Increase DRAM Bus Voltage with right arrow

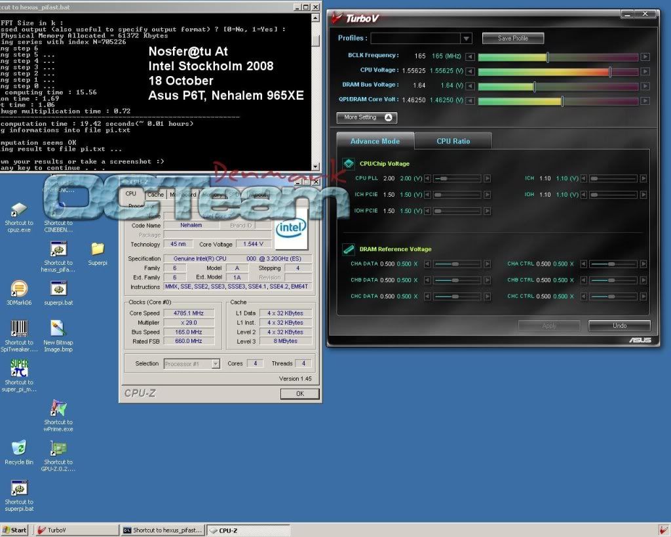pyautogui.click(x=645, y=86)
